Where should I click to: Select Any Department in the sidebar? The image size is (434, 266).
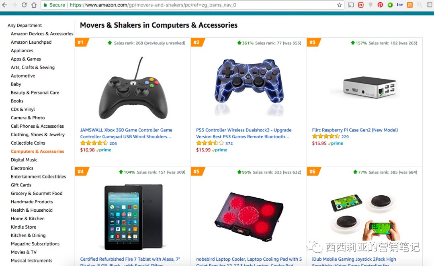tap(25, 25)
